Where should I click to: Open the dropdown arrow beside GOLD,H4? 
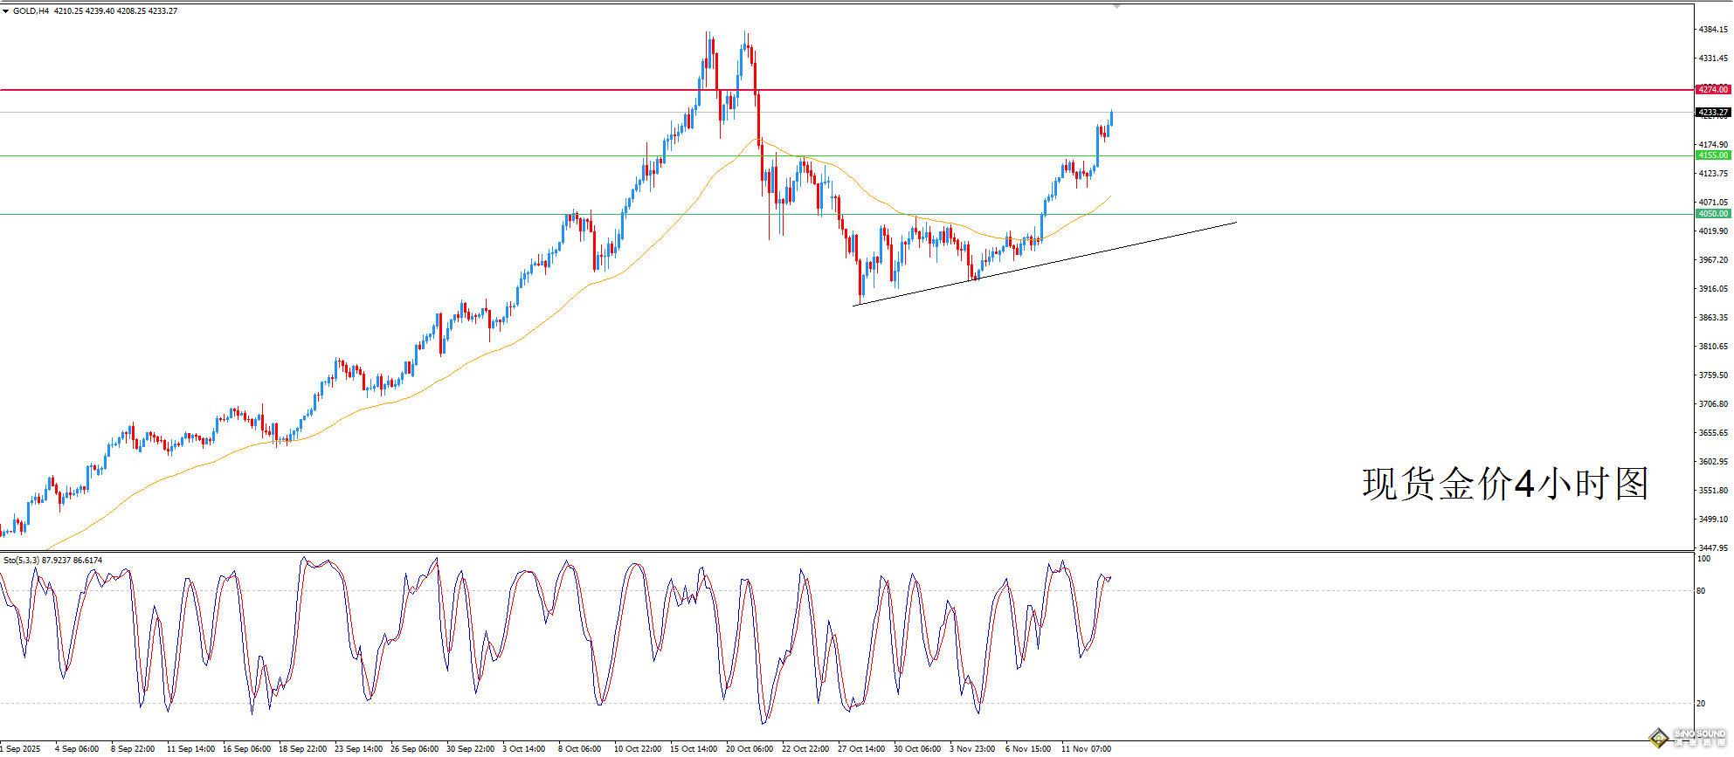click(5, 11)
